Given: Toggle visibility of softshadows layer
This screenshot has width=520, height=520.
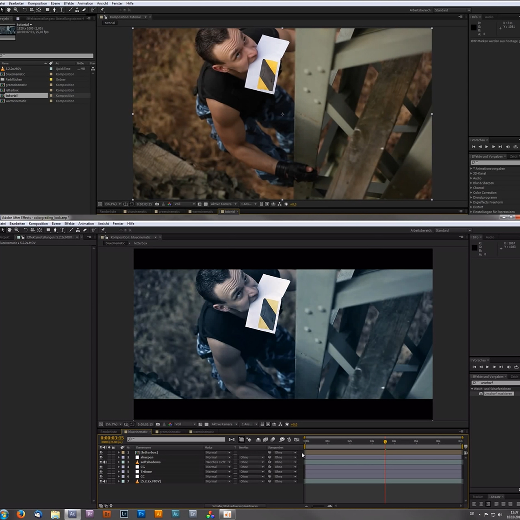Looking at the screenshot, I should point(101,462).
